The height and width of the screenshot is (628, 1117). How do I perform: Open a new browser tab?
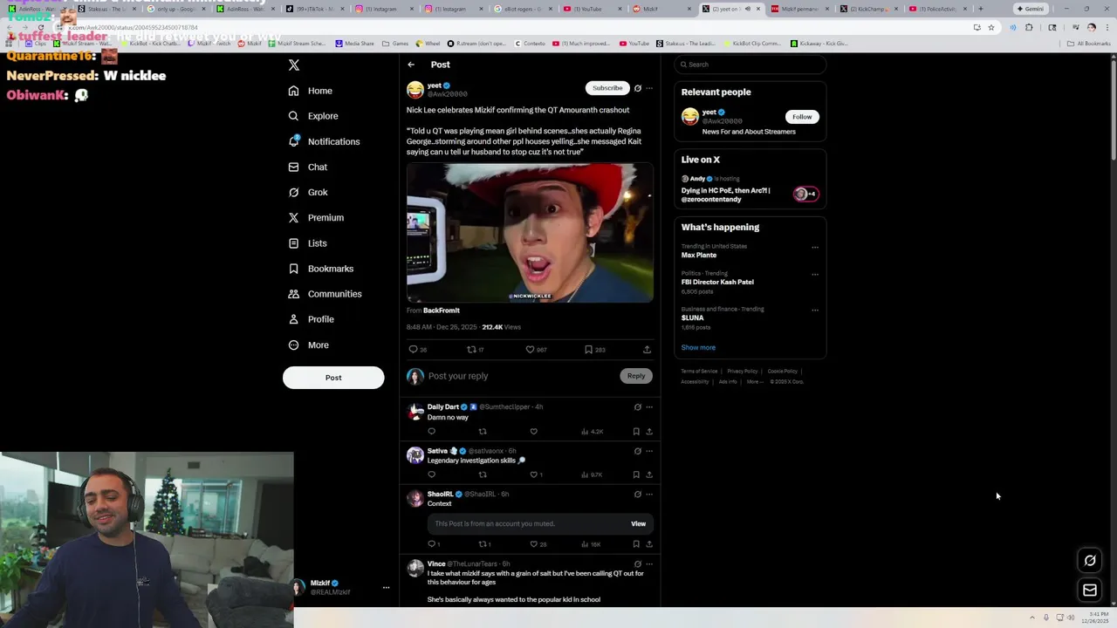pos(980,9)
